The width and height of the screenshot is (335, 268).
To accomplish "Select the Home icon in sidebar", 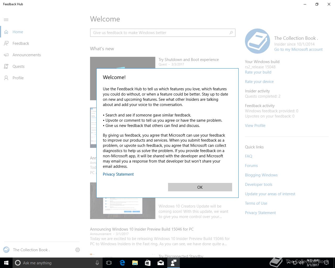I will click(x=6, y=32).
